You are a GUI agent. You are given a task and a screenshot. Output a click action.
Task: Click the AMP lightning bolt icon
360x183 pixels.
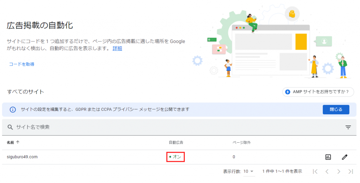click(288, 92)
